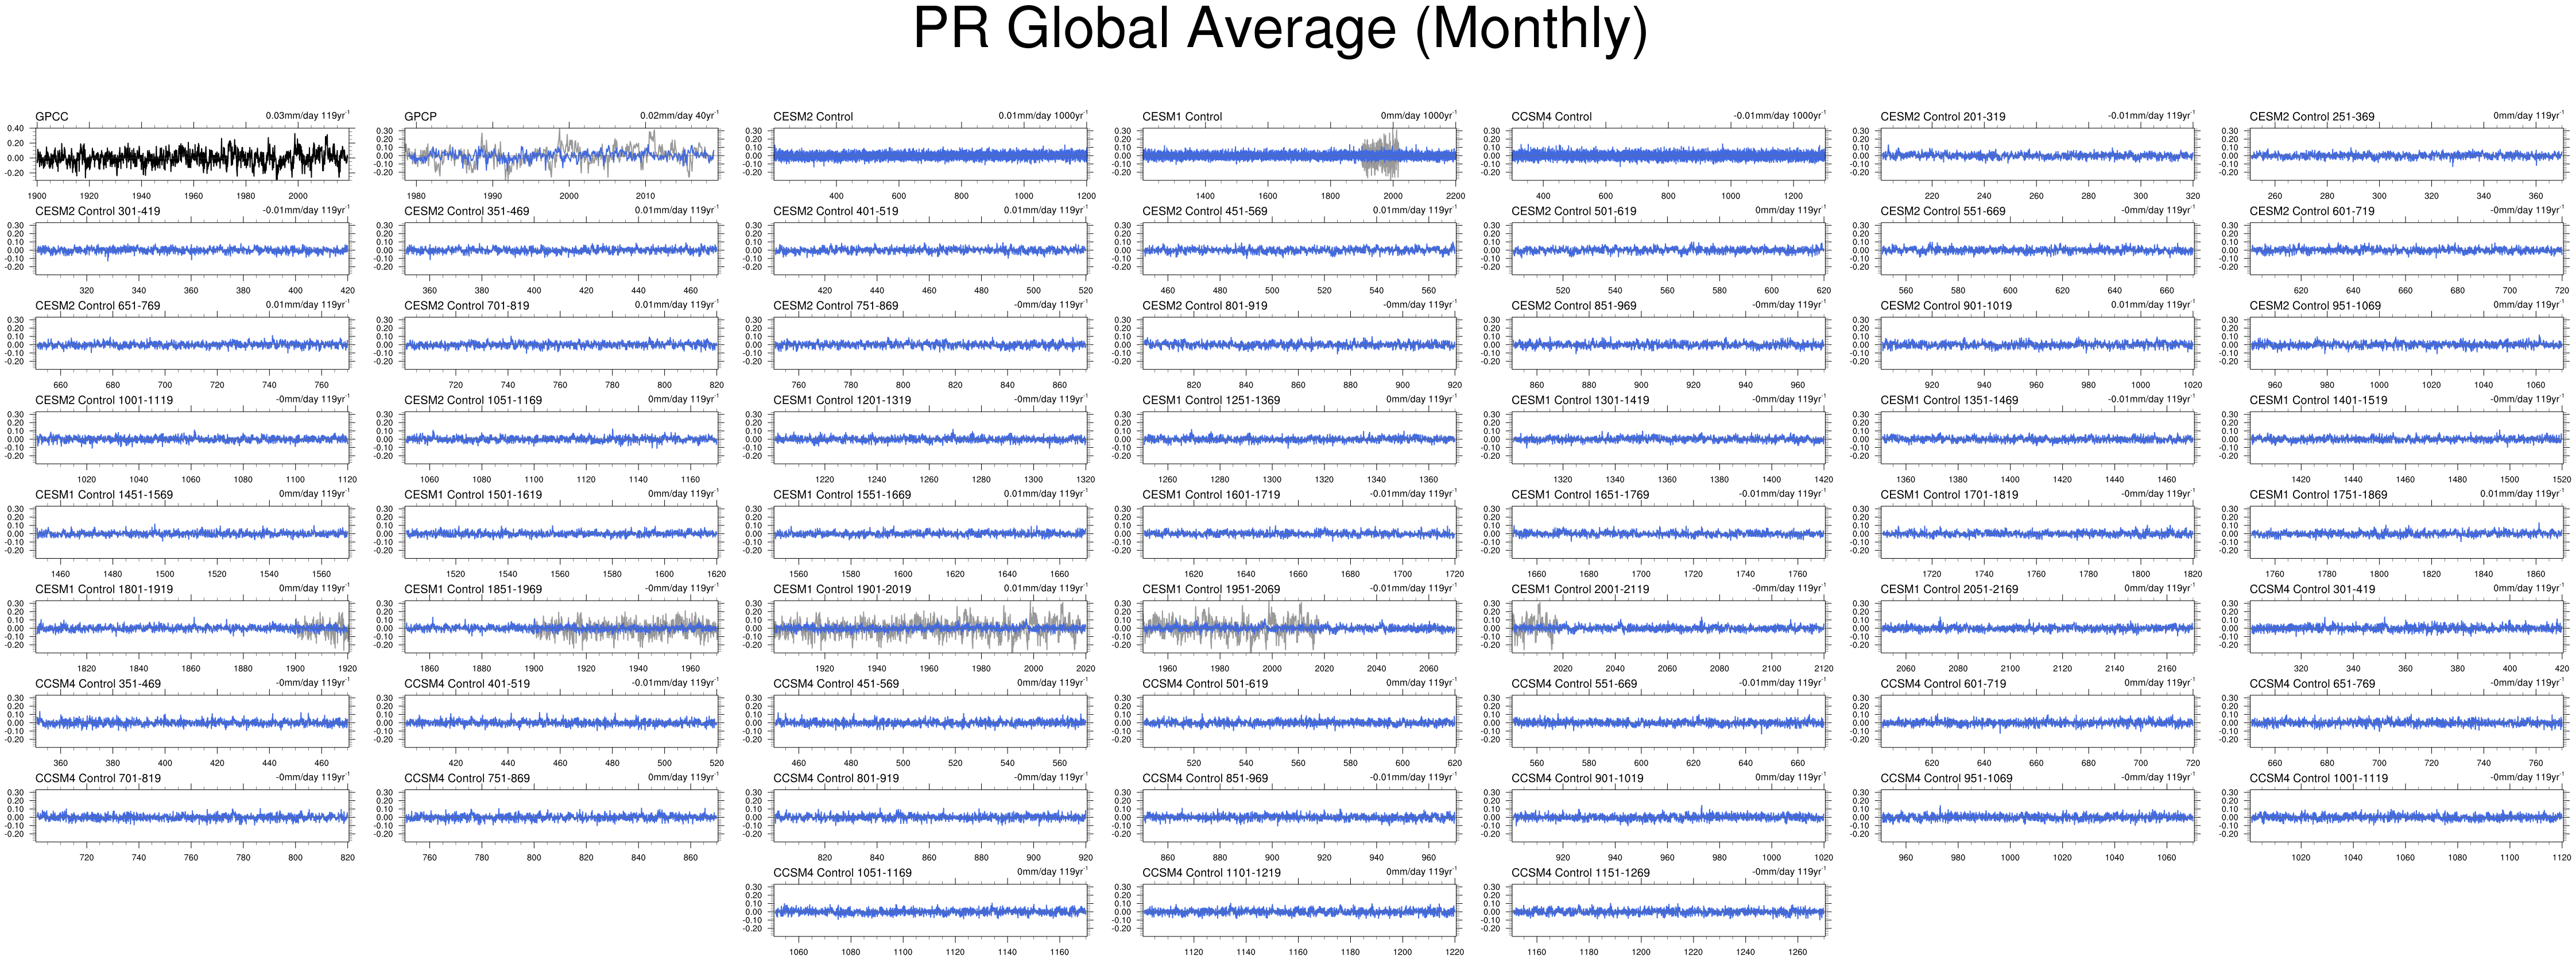Click the CCSM4 Control 1051-1169 title
Viewport: 2576px width, 960px height.
pyautogui.click(x=842, y=873)
